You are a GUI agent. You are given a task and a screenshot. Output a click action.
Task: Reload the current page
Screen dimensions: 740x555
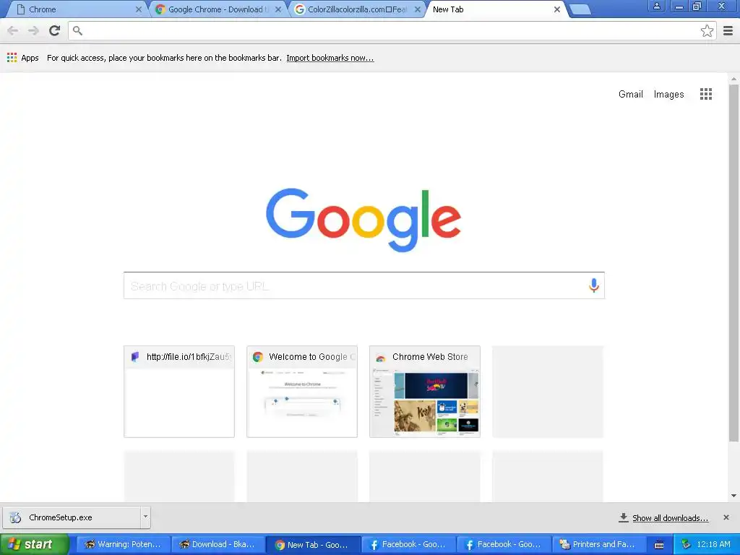click(55, 30)
